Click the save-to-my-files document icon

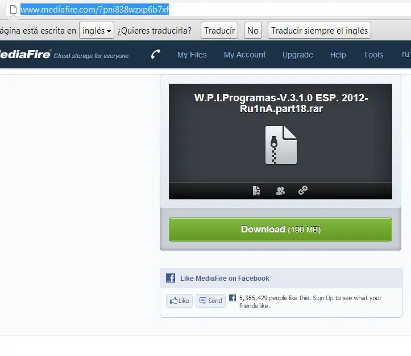click(256, 190)
